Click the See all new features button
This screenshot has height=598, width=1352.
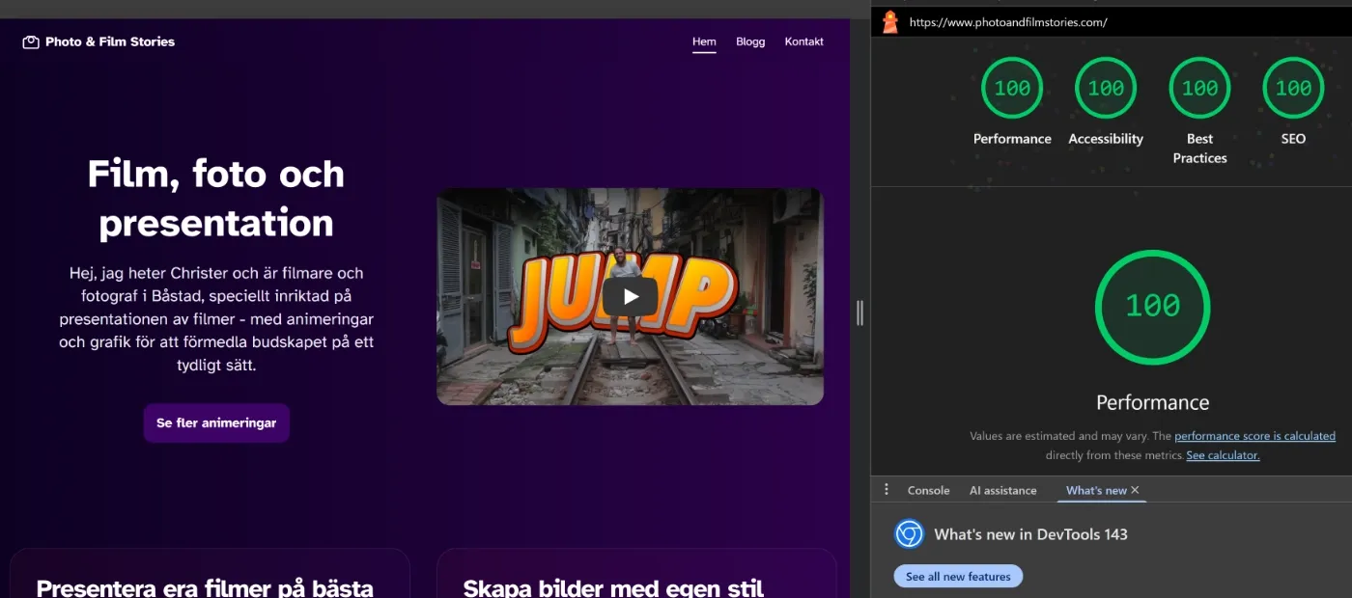click(958, 576)
